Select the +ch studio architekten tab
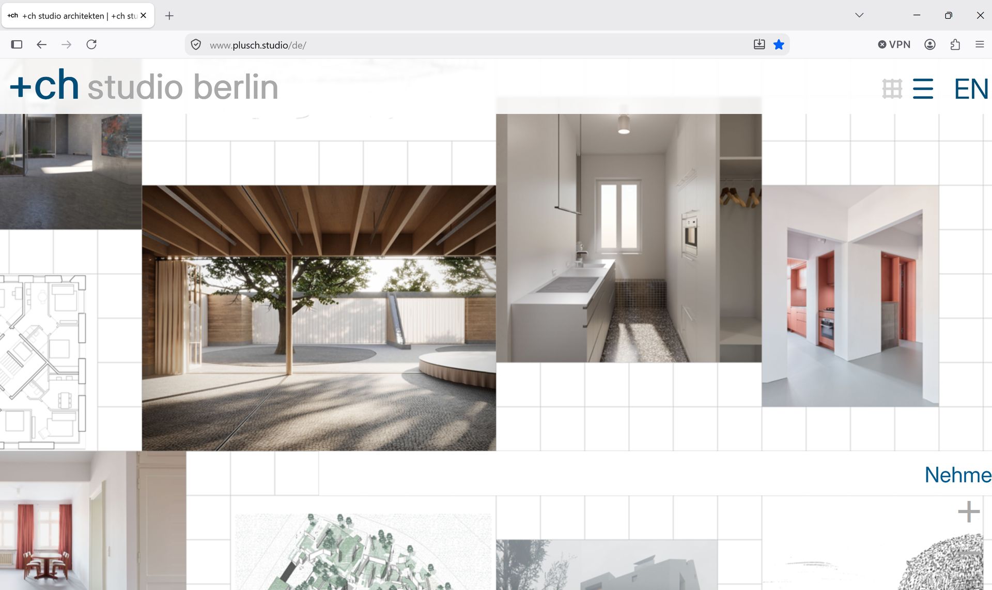Image resolution: width=992 pixels, height=590 pixels. coord(78,16)
